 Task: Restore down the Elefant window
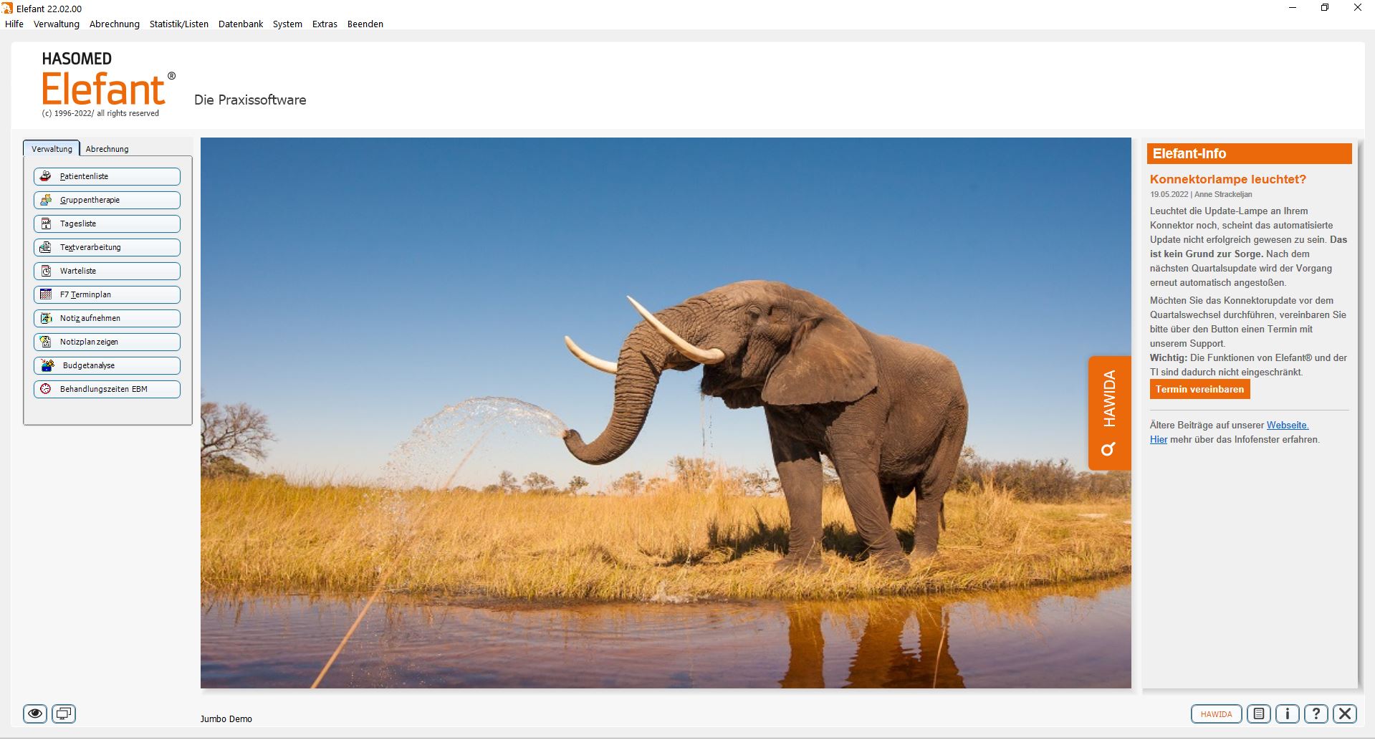(1325, 8)
